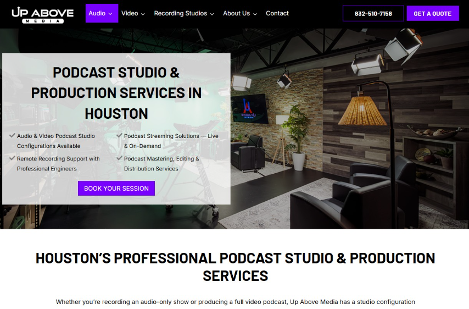The width and height of the screenshot is (469, 309).
Task: Go to the Contact page
Action: (x=277, y=13)
